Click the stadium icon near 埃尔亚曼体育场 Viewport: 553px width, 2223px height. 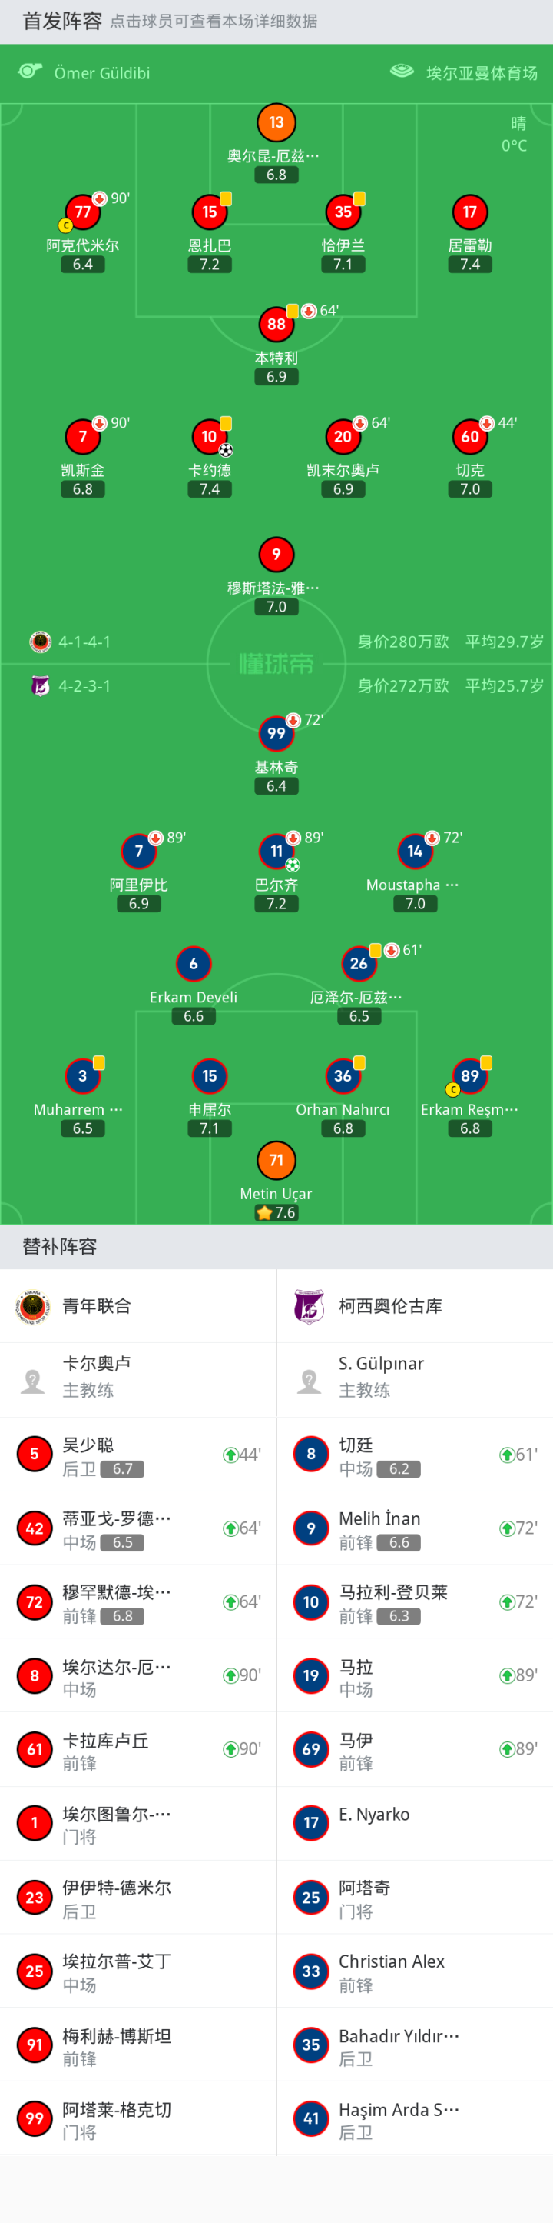coord(402,72)
